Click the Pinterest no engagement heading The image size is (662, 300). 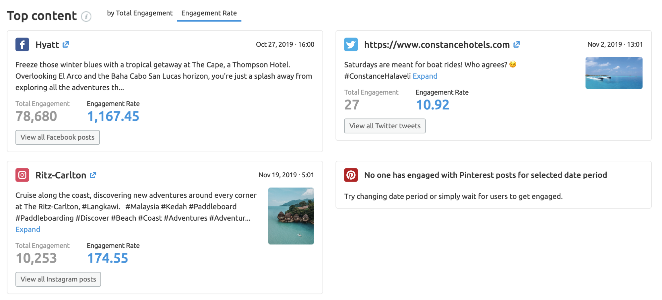[x=485, y=175]
